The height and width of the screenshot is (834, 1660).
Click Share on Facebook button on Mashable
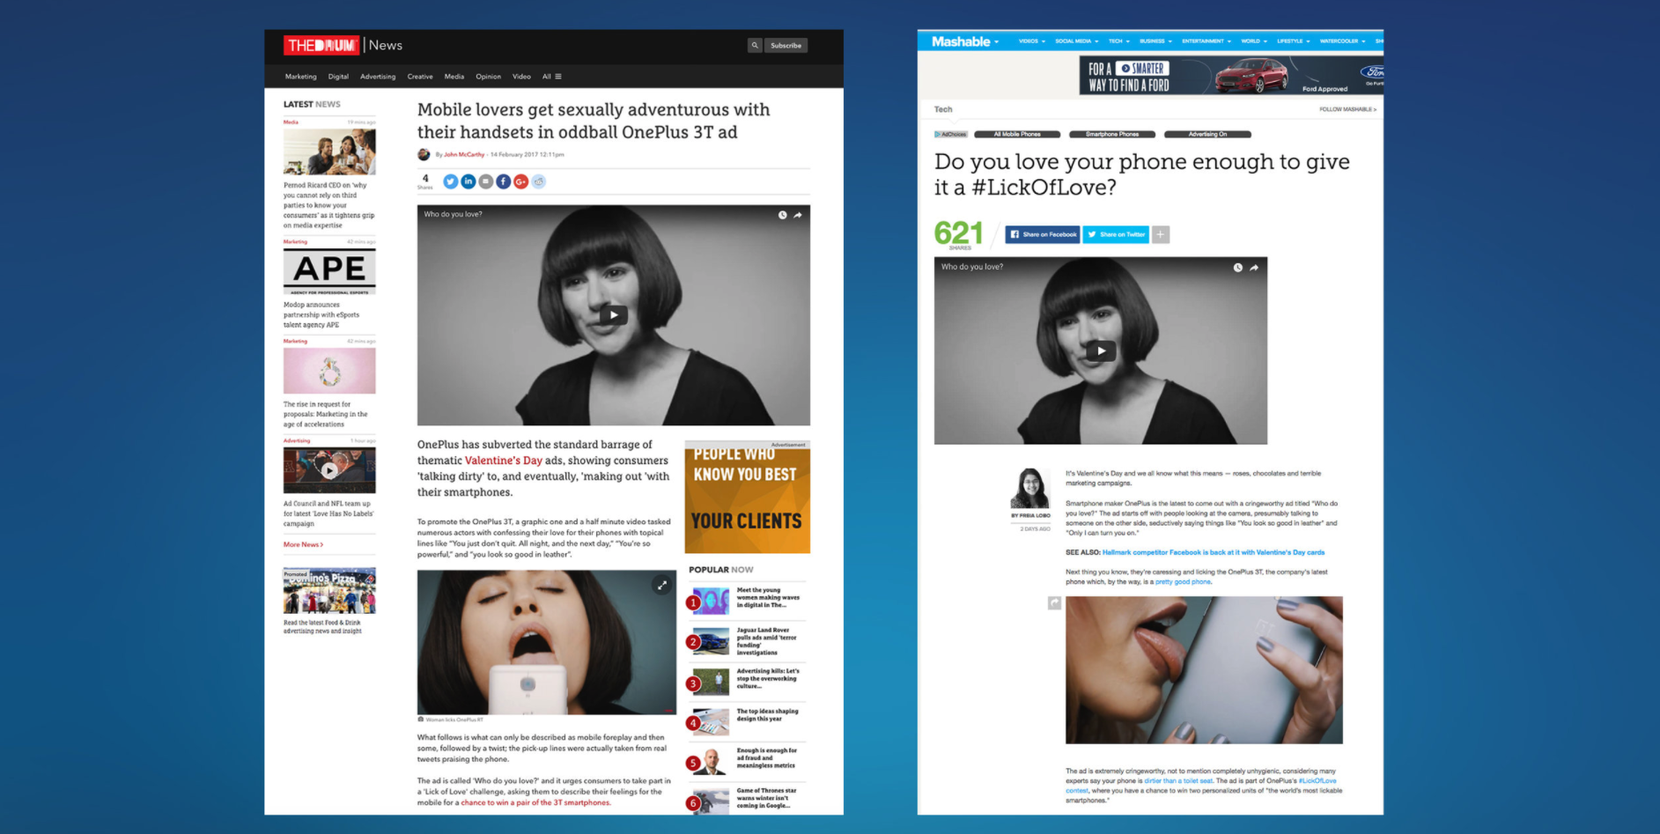click(x=1043, y=234)
